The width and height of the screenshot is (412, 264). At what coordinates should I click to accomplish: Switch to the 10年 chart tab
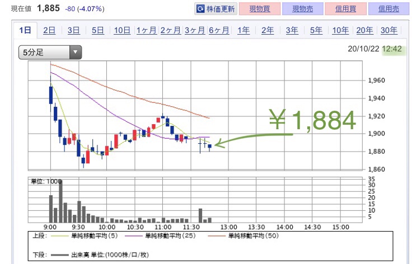point(340,30)
